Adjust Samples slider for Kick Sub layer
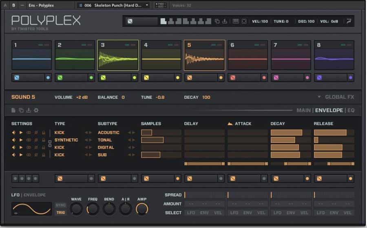The image size is (367, 228). (x=161, y=155)
